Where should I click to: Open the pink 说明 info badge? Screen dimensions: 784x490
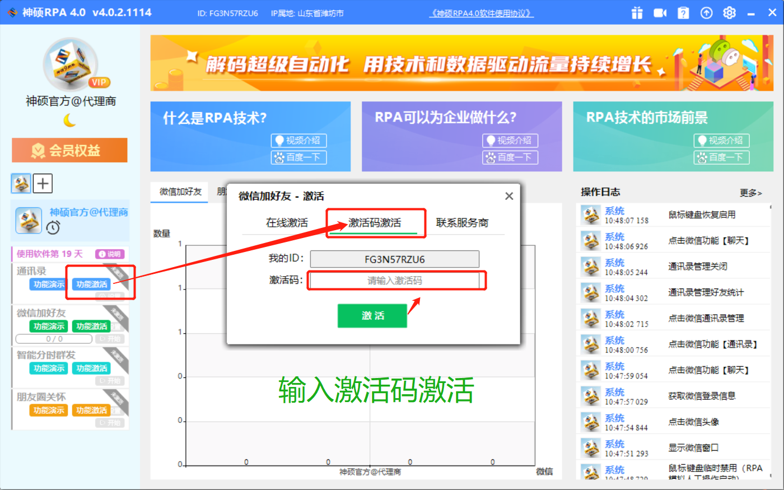click(110, 254)
